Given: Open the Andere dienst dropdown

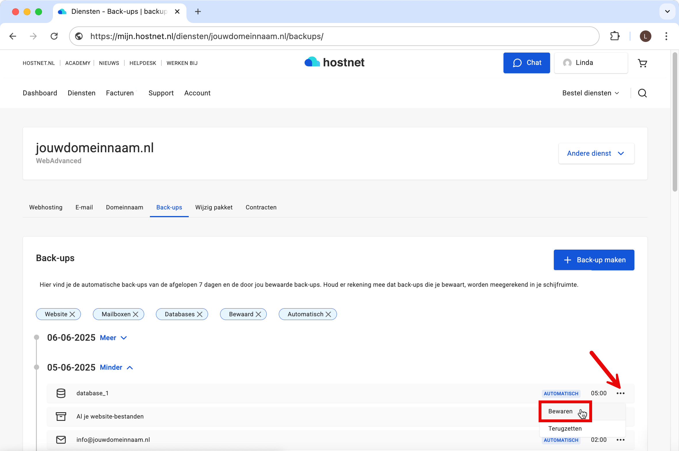Looking at the screenshot, I should tap(596, 154).
